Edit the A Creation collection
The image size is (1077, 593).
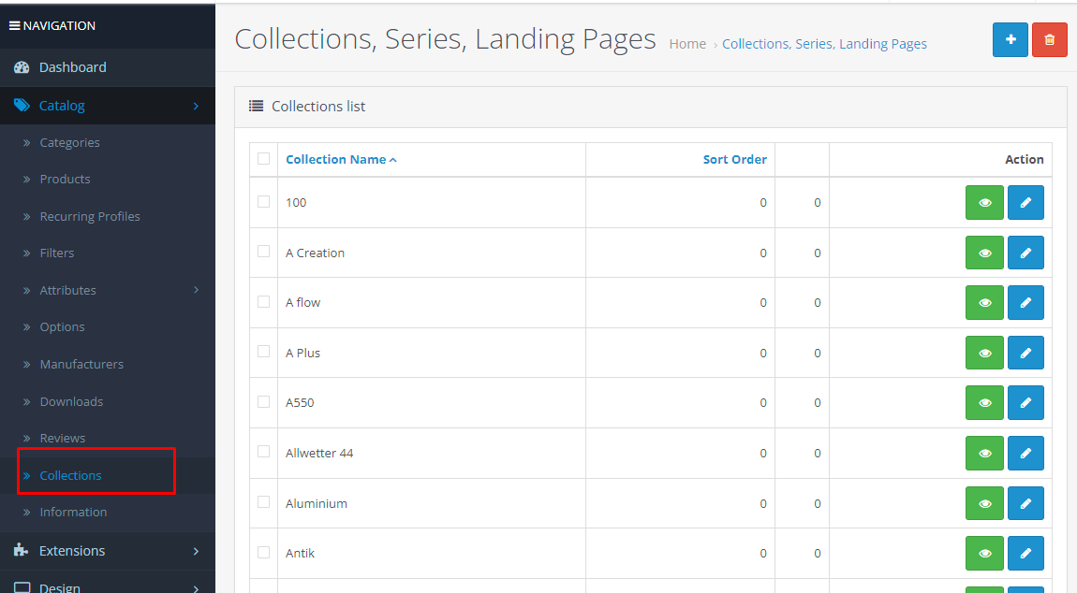tap(1025, 253)
